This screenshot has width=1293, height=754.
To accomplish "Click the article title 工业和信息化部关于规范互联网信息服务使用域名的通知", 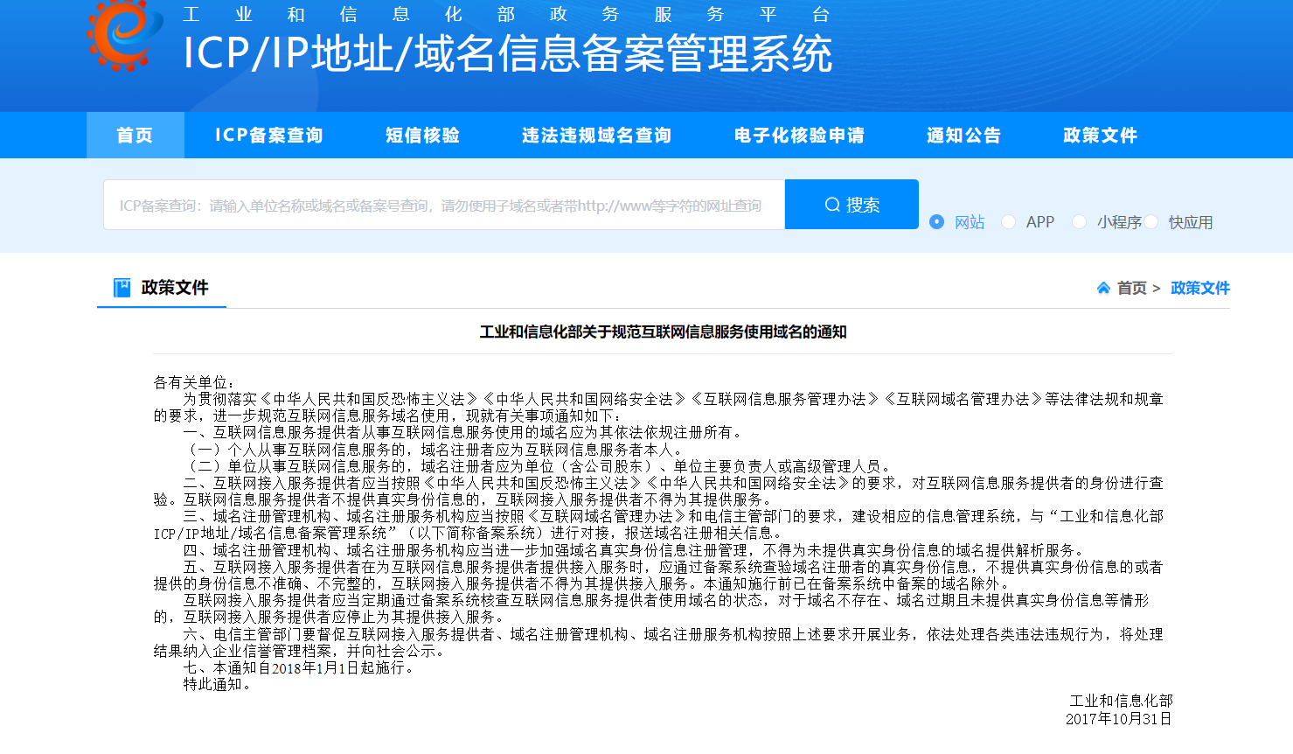I will pos(663,332).
